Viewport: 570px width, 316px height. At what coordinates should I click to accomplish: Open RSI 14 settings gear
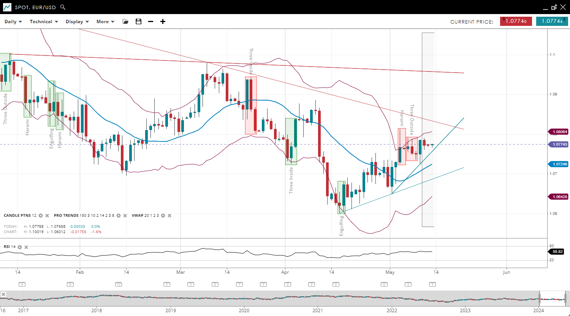click(x=20, y=247)
